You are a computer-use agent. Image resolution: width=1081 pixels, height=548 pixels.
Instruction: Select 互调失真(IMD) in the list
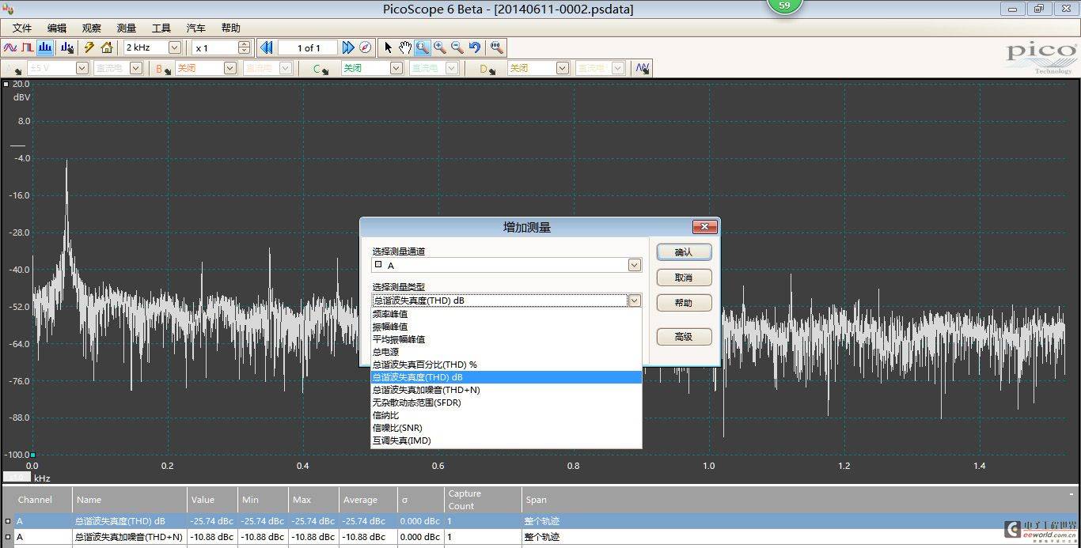coord(506,440)
